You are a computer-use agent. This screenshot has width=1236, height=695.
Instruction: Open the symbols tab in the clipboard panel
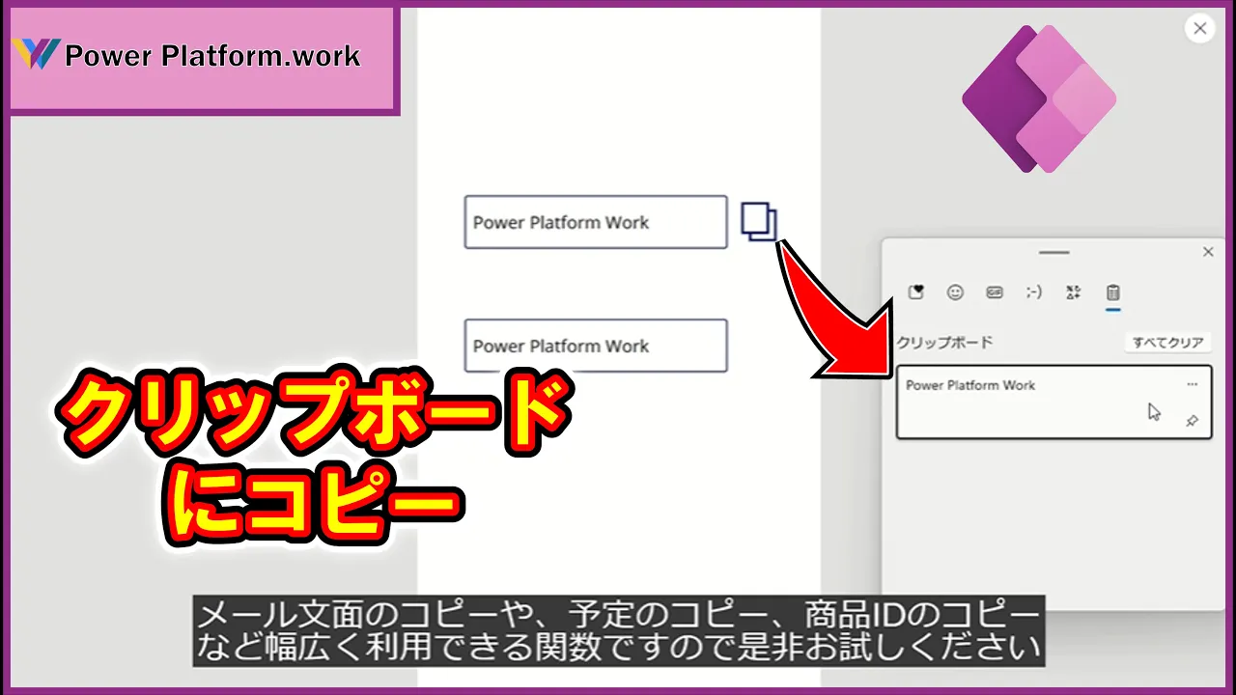[x=1073, y=292]
